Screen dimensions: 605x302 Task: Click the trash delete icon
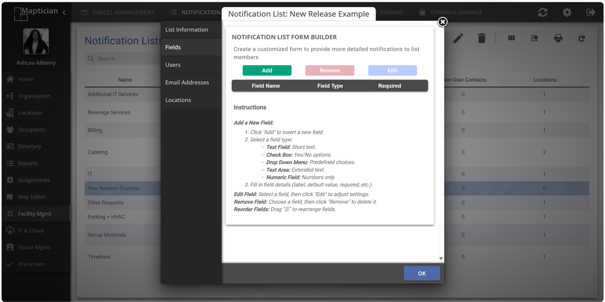coord(481,38)
